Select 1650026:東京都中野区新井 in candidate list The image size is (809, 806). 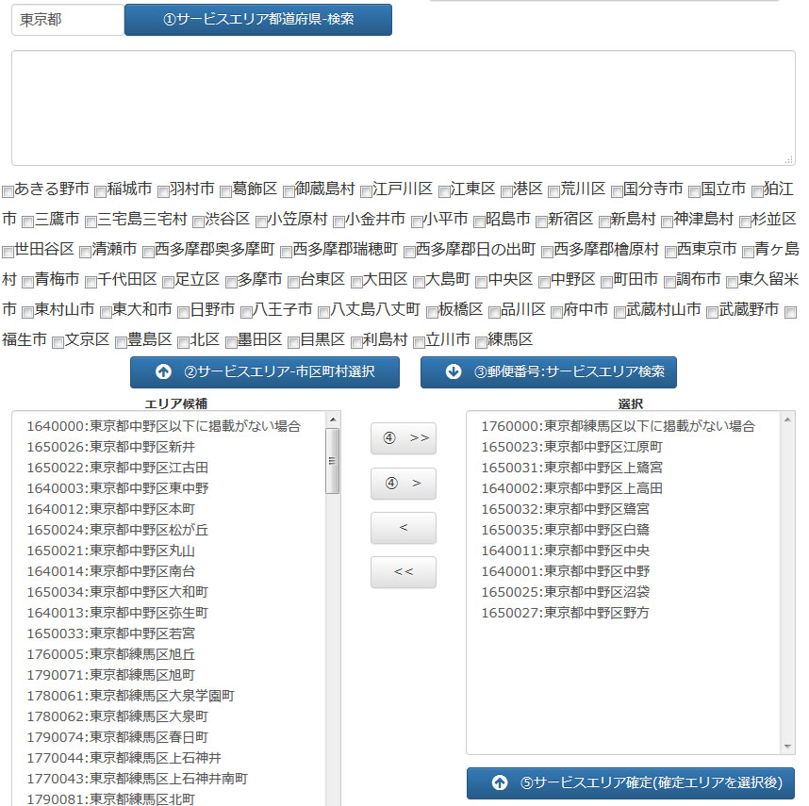[110, 447]
